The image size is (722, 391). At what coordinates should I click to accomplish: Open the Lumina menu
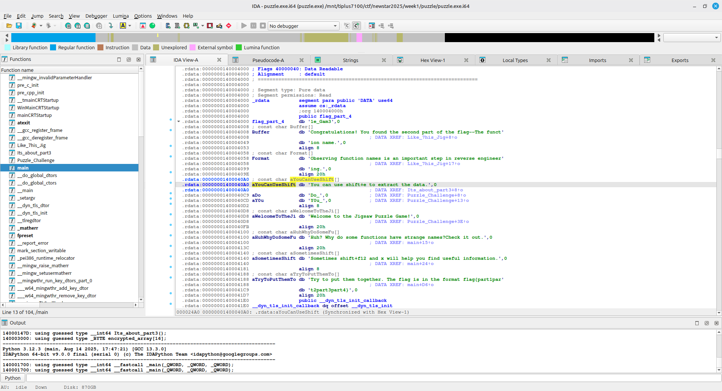(x=120, y=16)
